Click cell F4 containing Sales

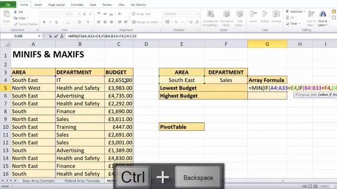tap(226, 80)
